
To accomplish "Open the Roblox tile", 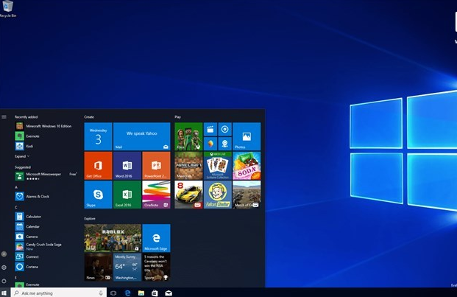I will pyautogui.click(x=113, y=238).
